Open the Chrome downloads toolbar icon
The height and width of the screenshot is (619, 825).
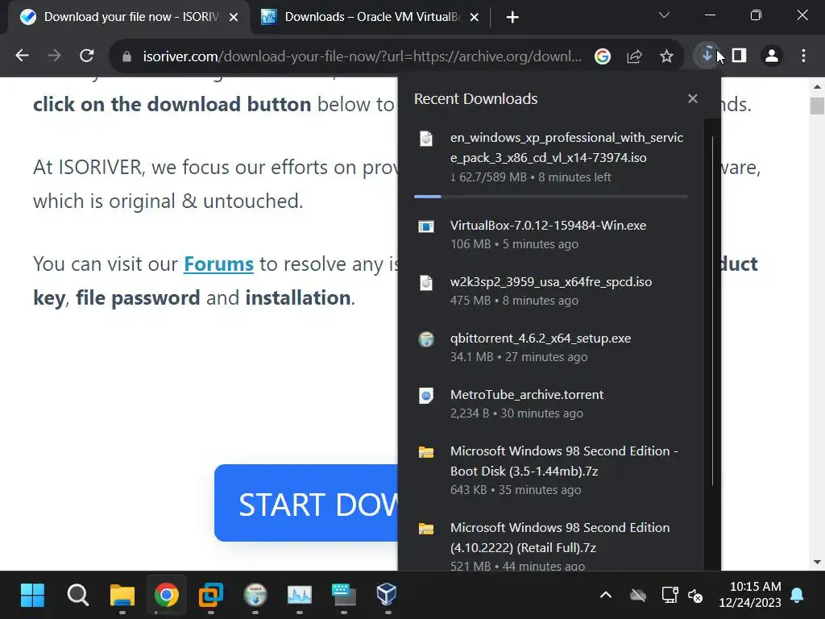pyautogui.click(x=707, y=55)
